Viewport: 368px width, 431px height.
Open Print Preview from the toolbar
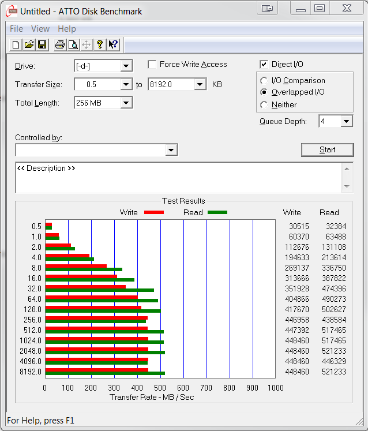click(x=73, y=44)
